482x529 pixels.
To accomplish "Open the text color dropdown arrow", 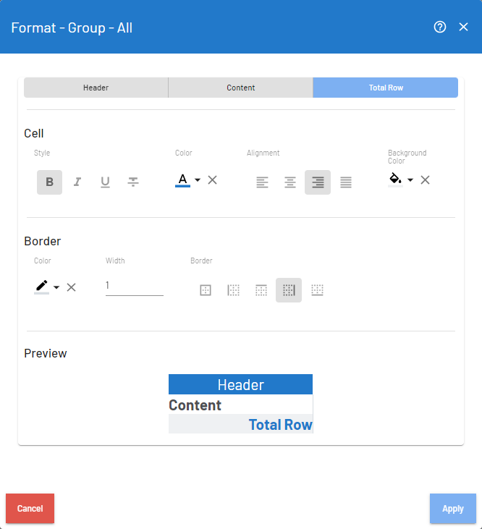I will (198, 180).
